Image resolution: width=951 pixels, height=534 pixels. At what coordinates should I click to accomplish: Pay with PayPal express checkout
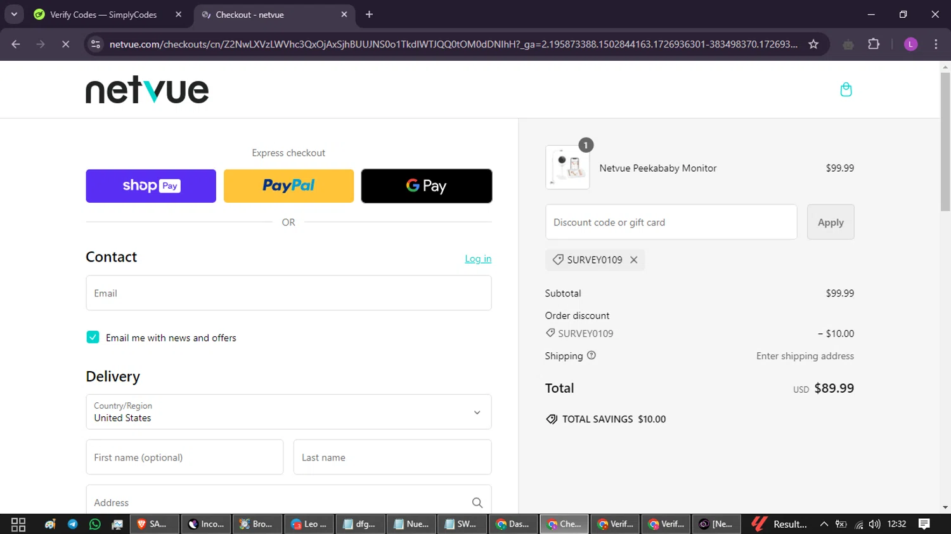[x=288, y=186]
